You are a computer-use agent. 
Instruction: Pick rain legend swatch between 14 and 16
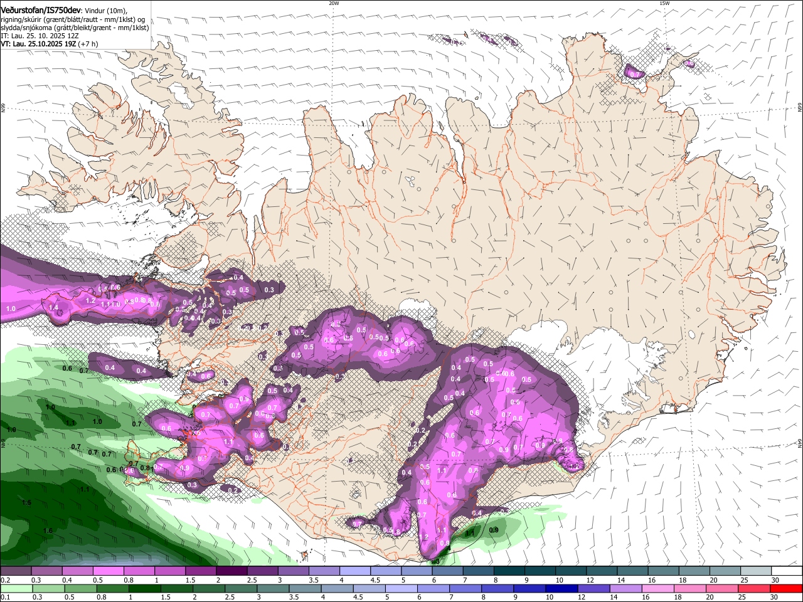tap(625, 589)
